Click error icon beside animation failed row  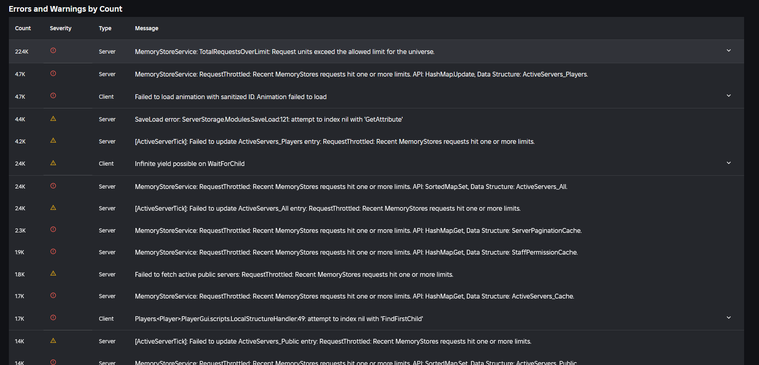(53, 95)
